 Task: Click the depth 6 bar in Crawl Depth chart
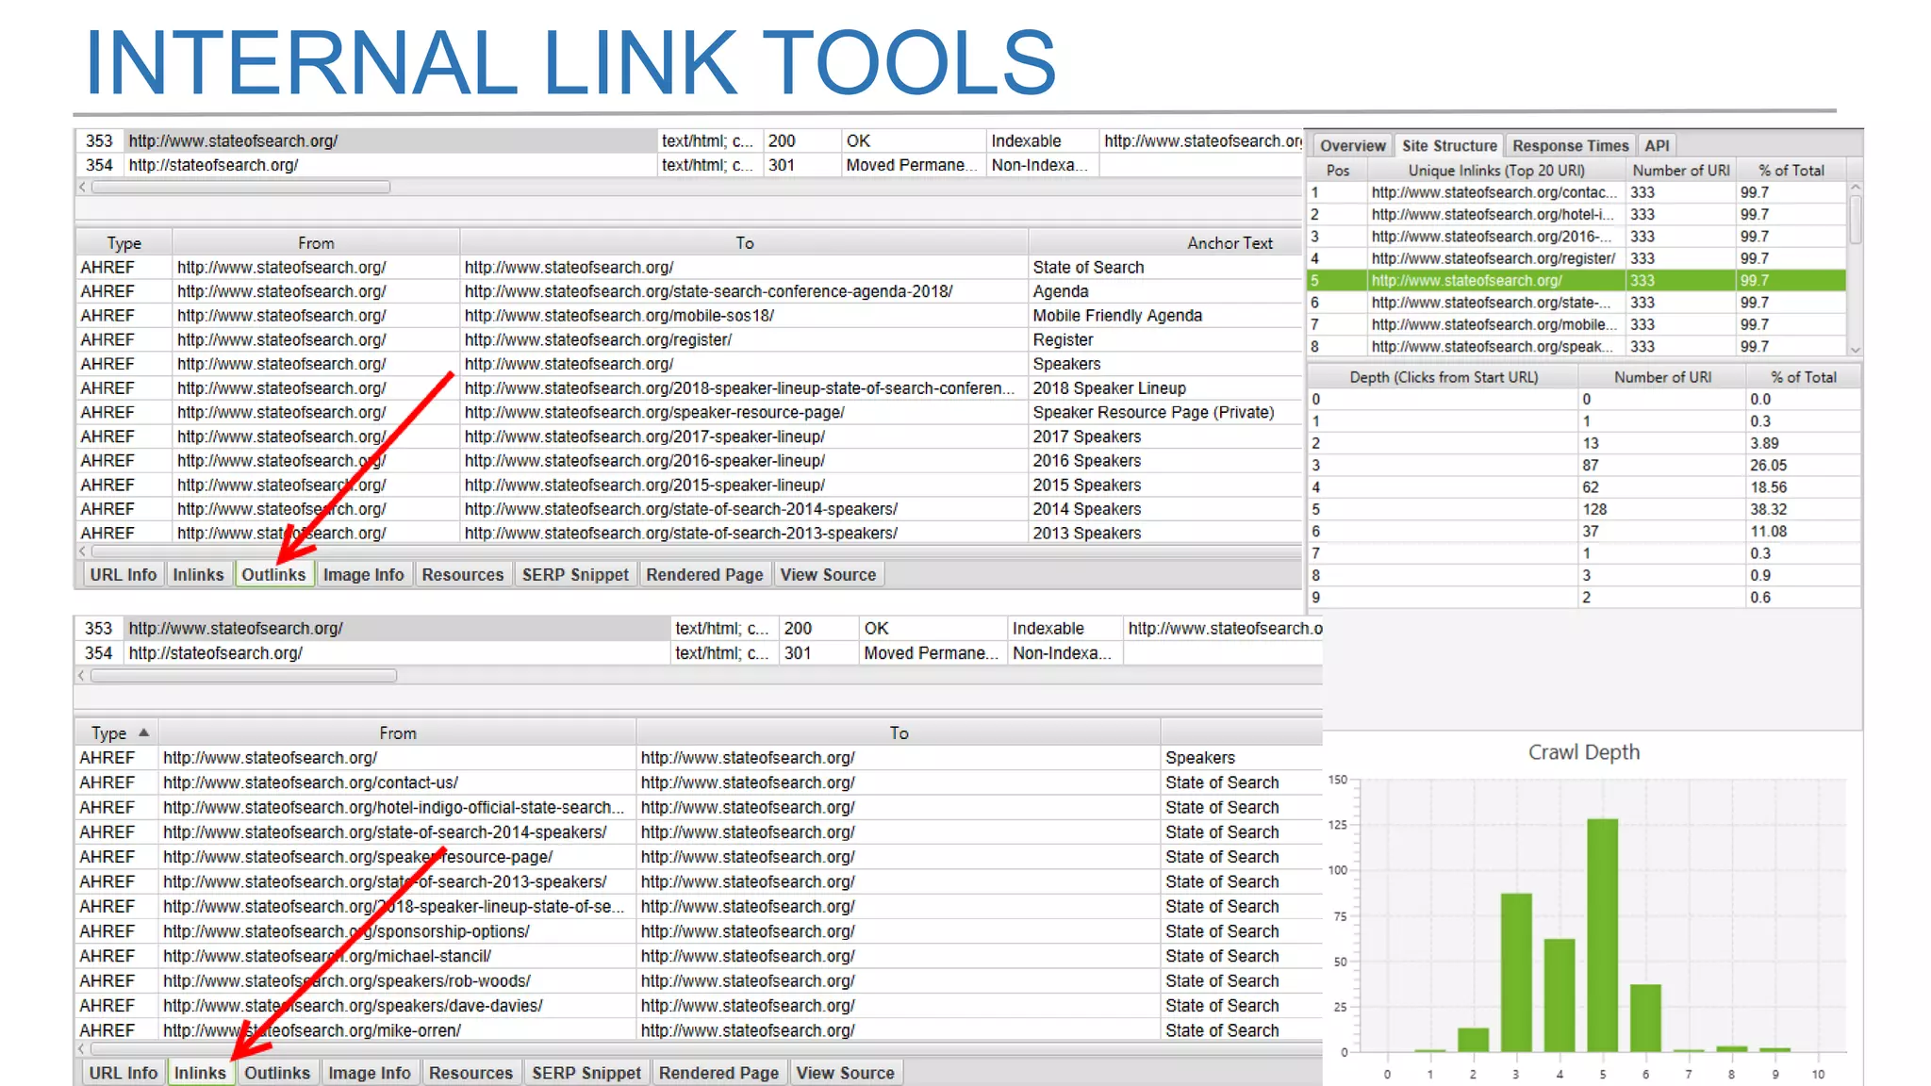(x=1645, y=1017)
